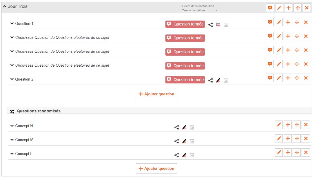The width and height of the screenshot is (312, 177).
Task: Click the share icon beside Question 1
Action: [211, 25]
